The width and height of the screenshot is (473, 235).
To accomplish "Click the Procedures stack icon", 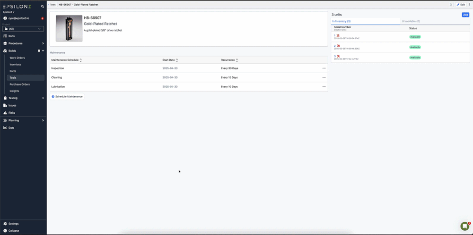I will 5,43.
